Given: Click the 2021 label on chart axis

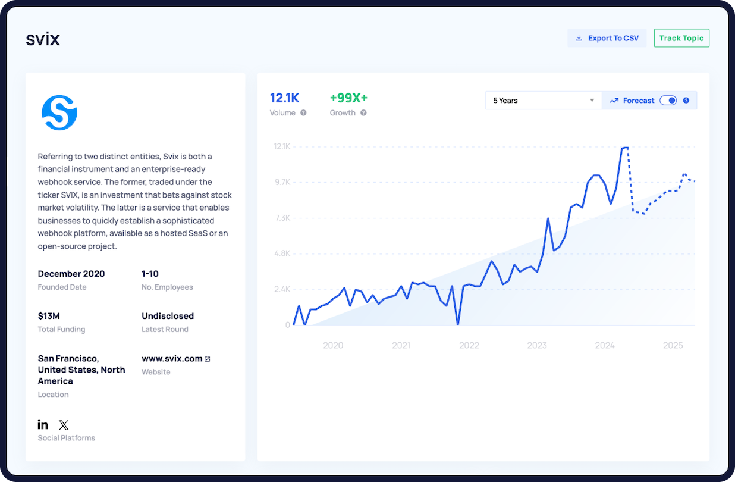Looking at the screenshot, I should [x=401, y=345].
